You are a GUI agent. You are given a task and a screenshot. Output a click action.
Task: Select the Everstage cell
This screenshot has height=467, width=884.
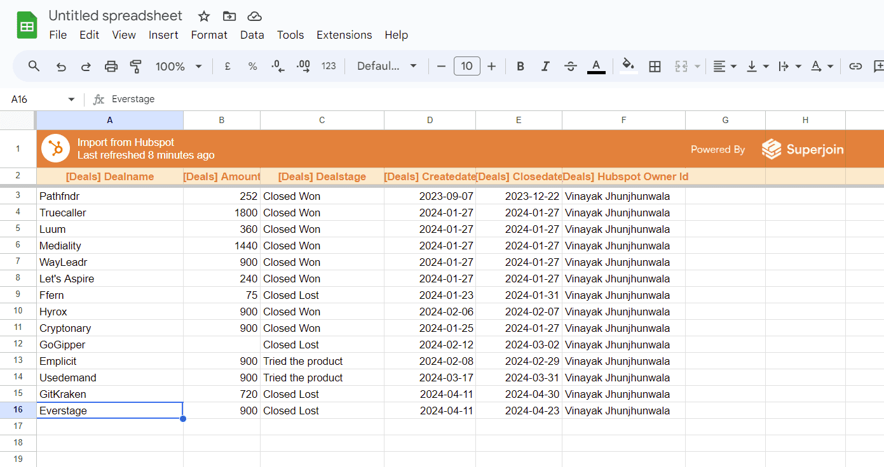coord(110,411)
